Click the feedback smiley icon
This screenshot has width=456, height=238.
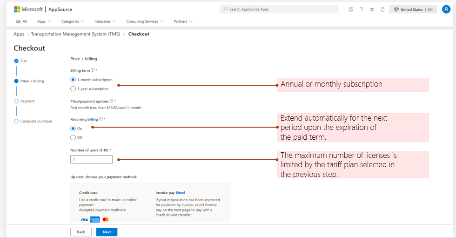pos(351,9)
